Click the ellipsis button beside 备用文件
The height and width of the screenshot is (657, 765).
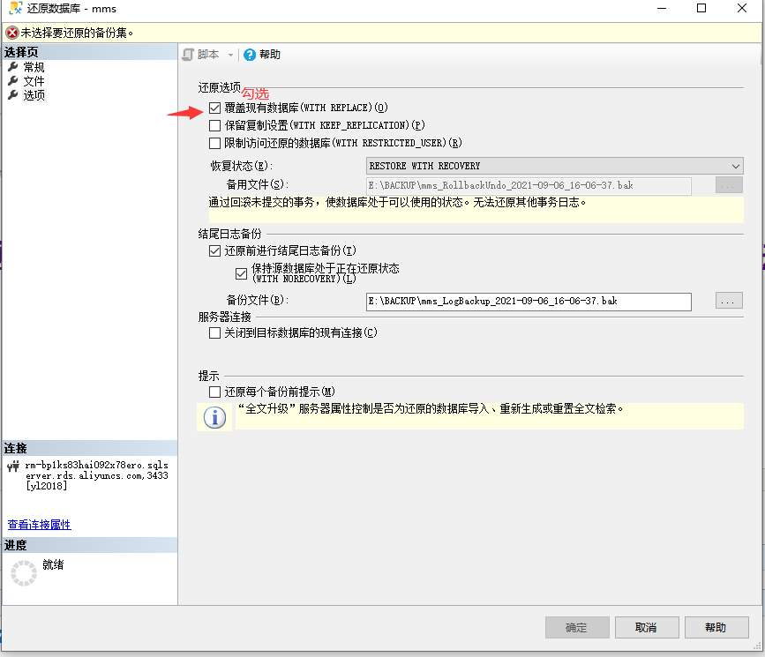729,185
